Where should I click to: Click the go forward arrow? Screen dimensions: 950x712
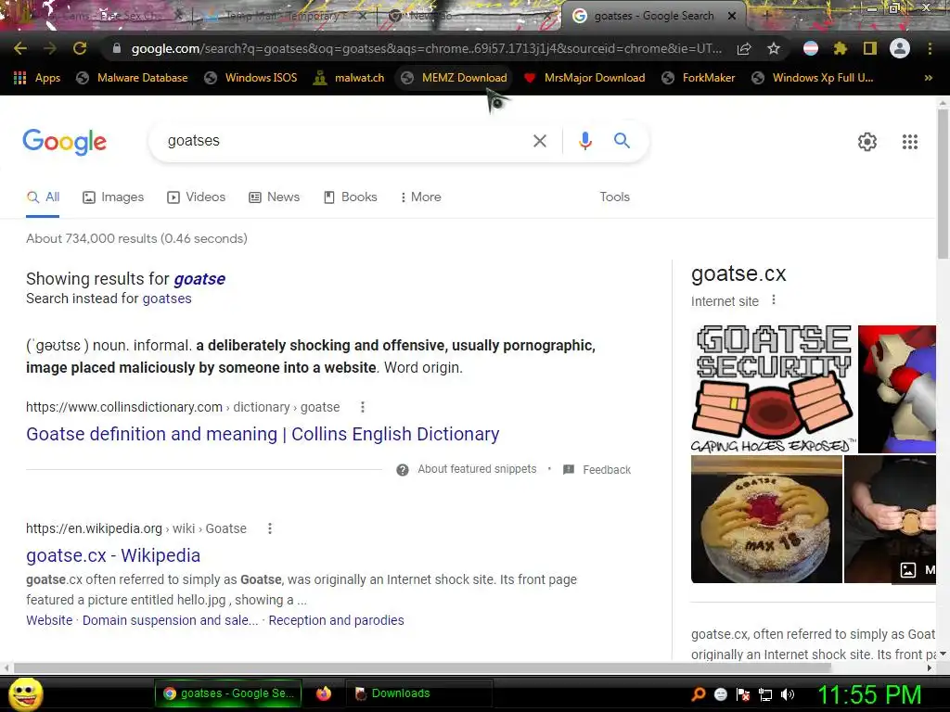pos(50,48)
